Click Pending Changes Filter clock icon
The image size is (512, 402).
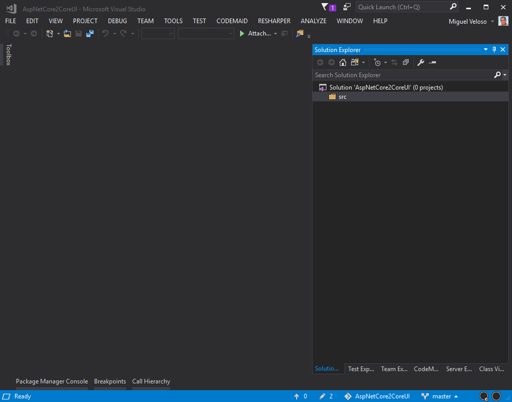point(377,62)
